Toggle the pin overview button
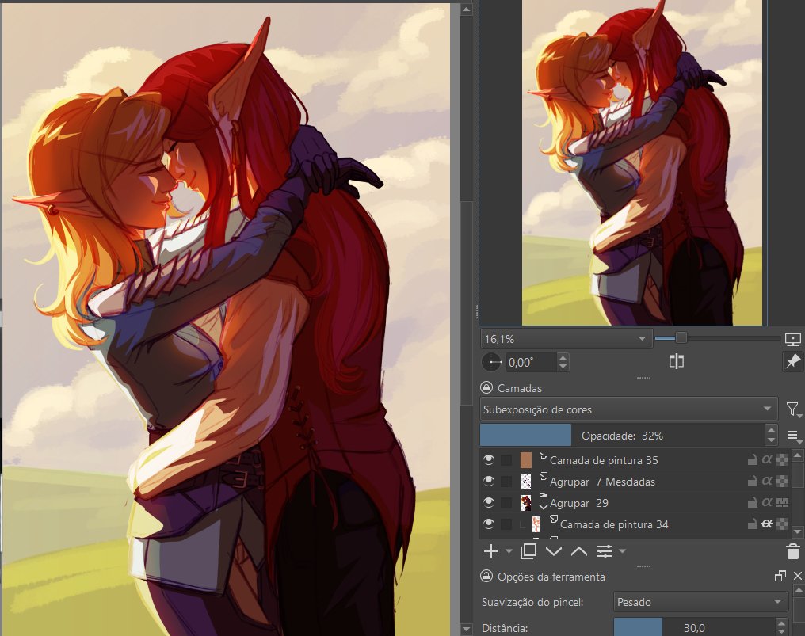Screen dimensions: 805x636 (x=792, y=361)
